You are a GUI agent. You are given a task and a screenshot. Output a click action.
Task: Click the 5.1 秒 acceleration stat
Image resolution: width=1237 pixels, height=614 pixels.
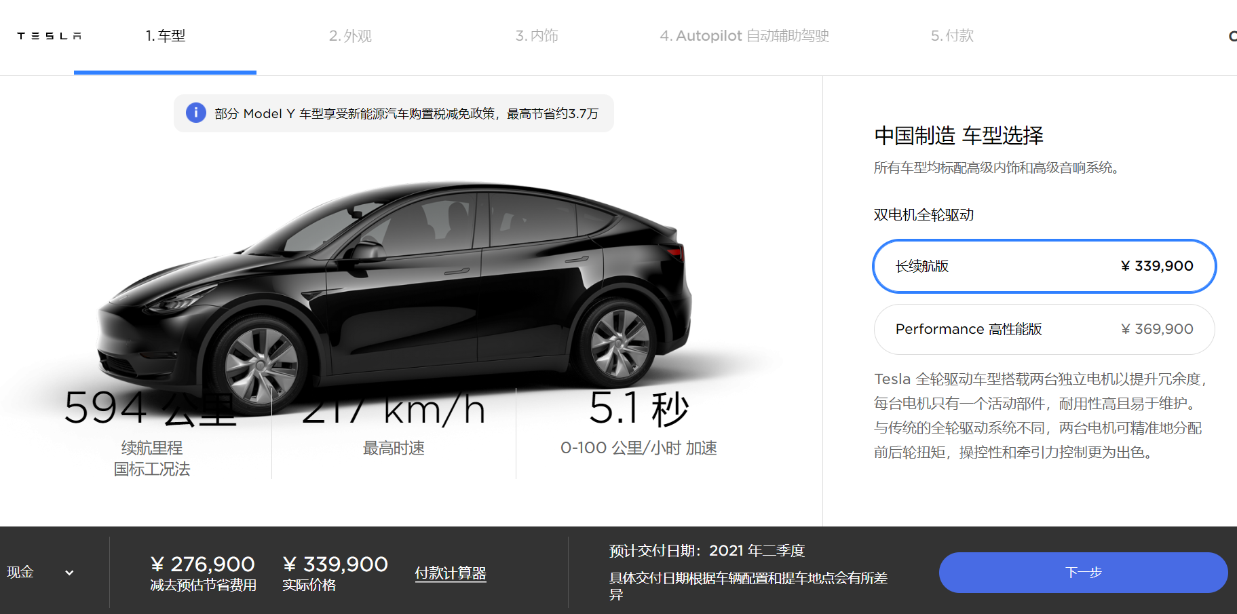(639, 408)
